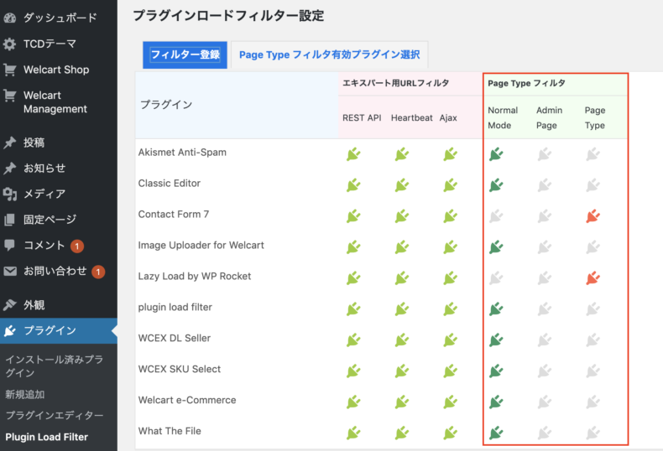Click the 固定ページ pages icon
663x451 pixels.
tap(10, 220)
